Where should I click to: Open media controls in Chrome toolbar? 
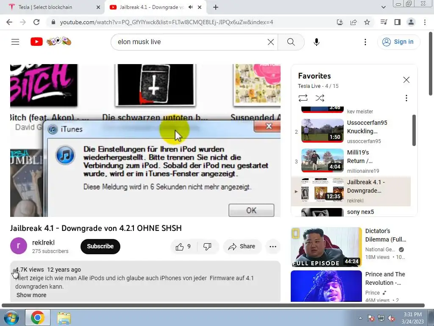point(384,22)
